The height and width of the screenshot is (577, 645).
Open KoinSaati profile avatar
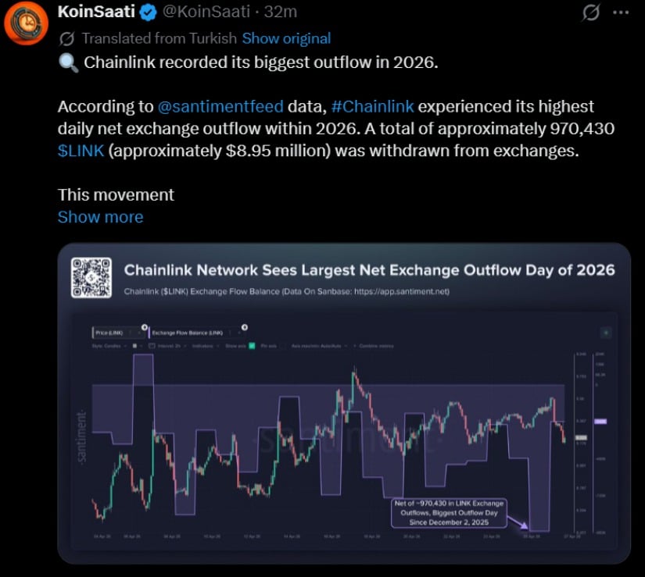(26, 23)
